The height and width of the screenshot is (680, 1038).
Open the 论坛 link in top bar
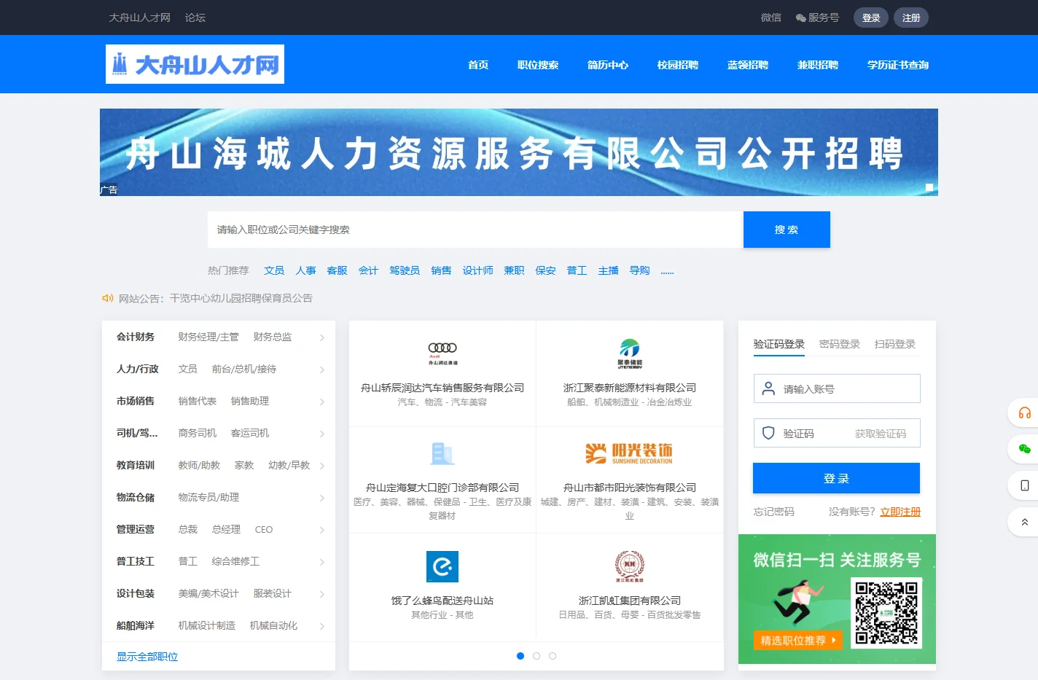[x=195, y=17]
